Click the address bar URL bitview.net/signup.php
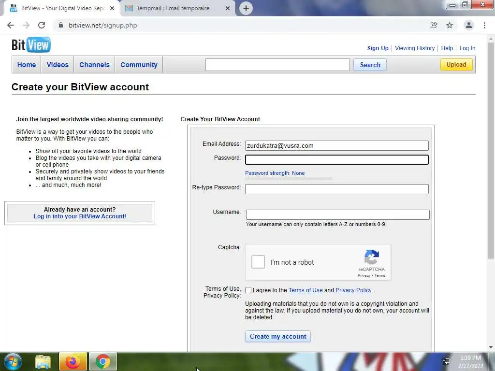The width and height of the screenshot is (495, 371). (103, 25)
